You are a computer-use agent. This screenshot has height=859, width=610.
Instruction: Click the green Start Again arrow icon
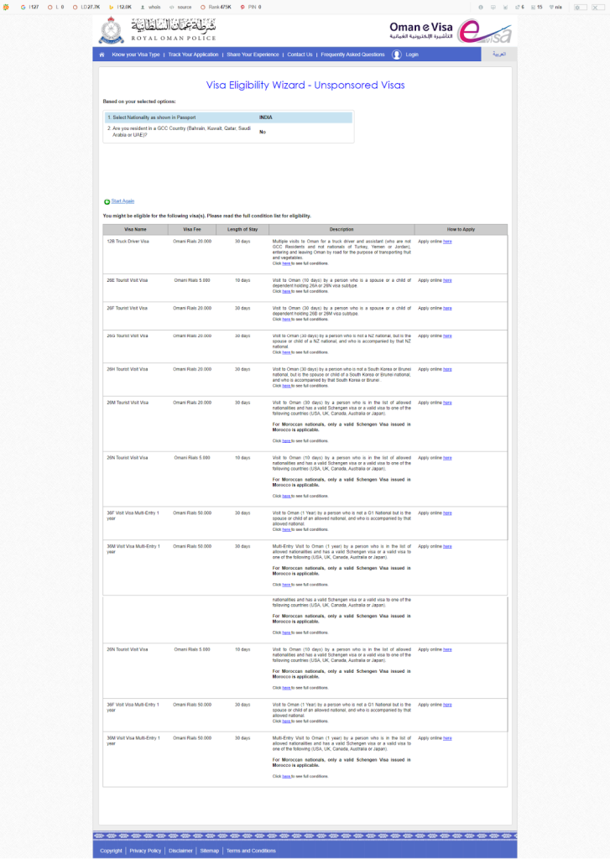pos(107,201)
